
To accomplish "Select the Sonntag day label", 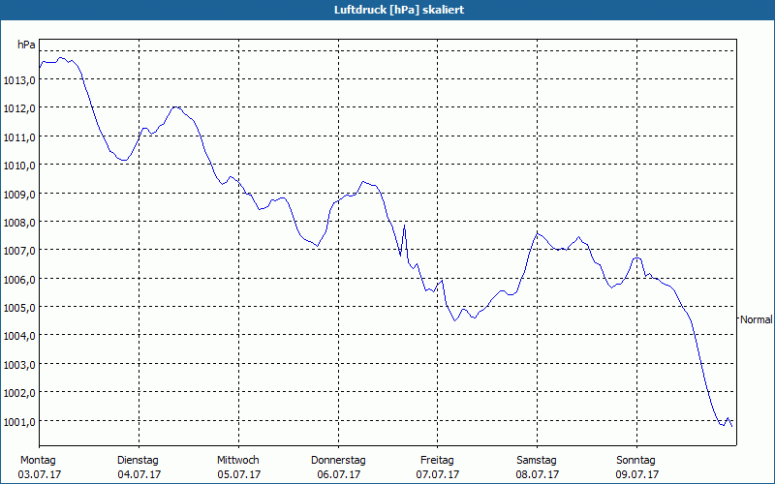I will [635, 461].
